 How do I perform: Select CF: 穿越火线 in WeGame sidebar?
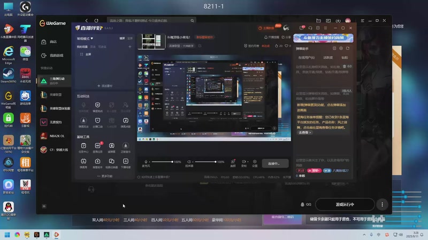pos(54,150)
